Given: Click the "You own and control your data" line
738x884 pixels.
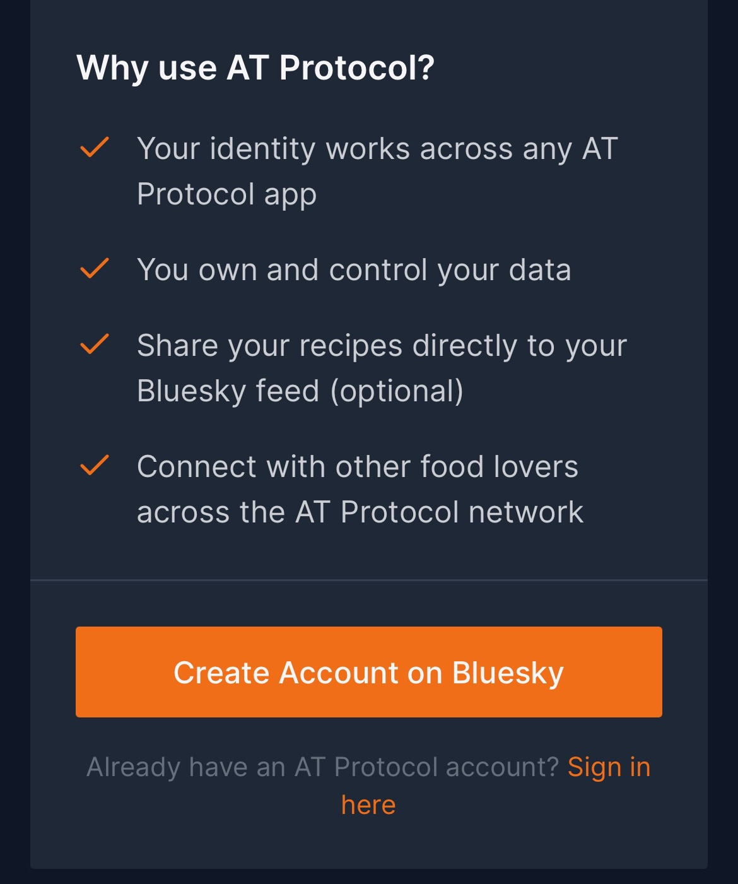Looking at the screenshot, I should point(354,271).
